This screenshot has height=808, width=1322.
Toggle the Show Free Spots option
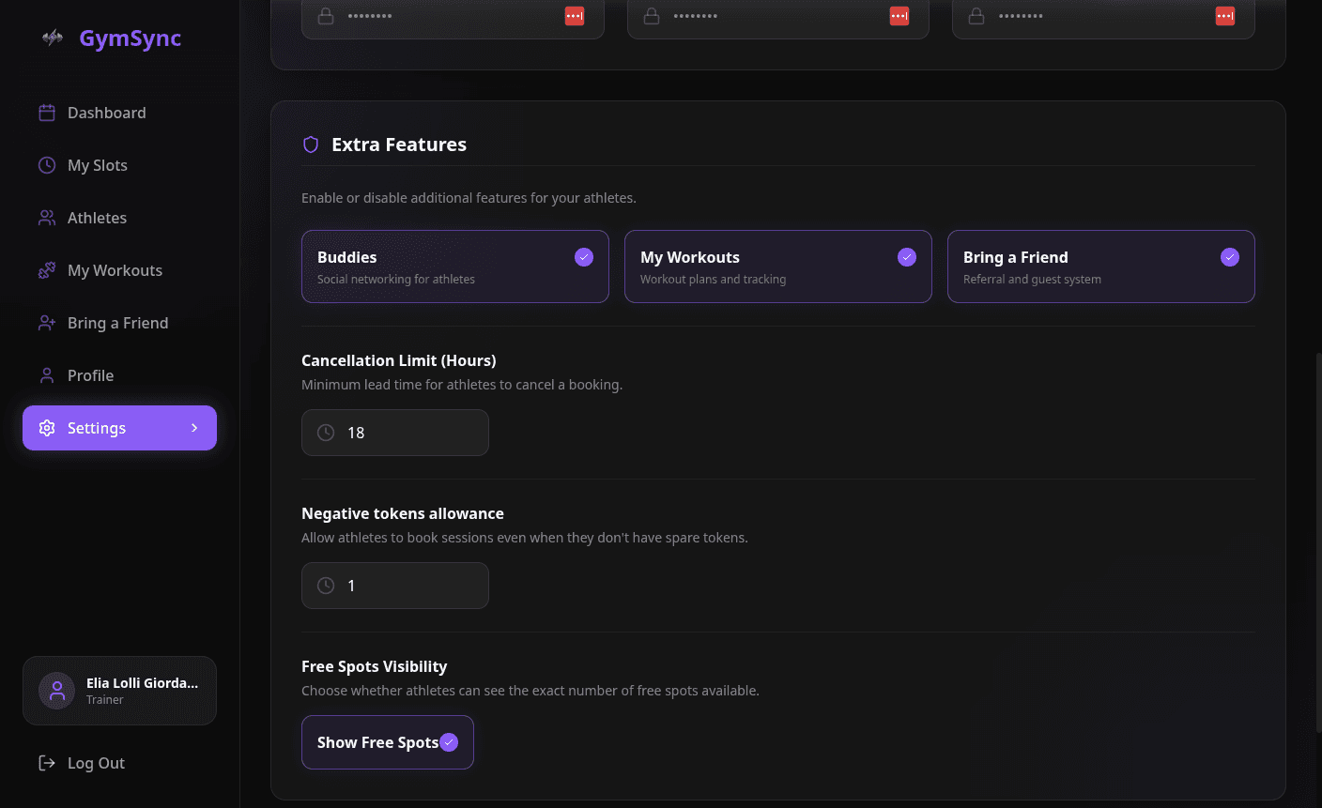tap(387, 742)
